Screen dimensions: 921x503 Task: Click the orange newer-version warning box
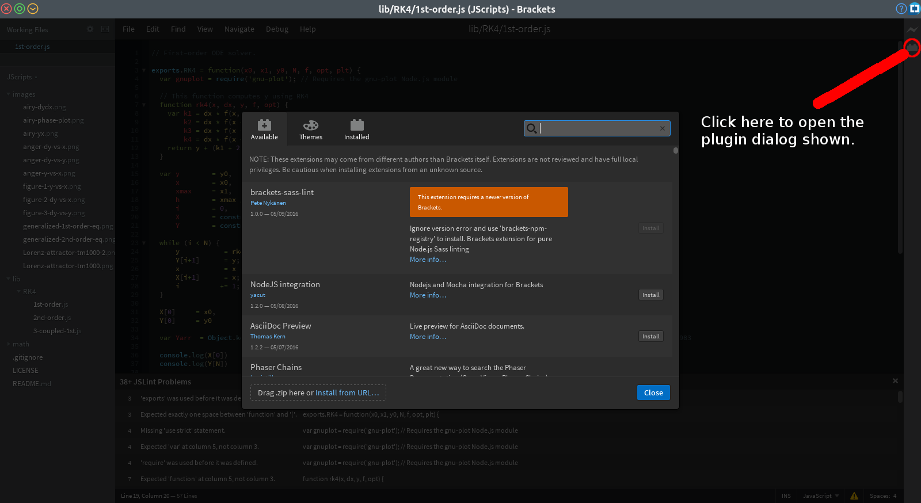pos(489,202)
